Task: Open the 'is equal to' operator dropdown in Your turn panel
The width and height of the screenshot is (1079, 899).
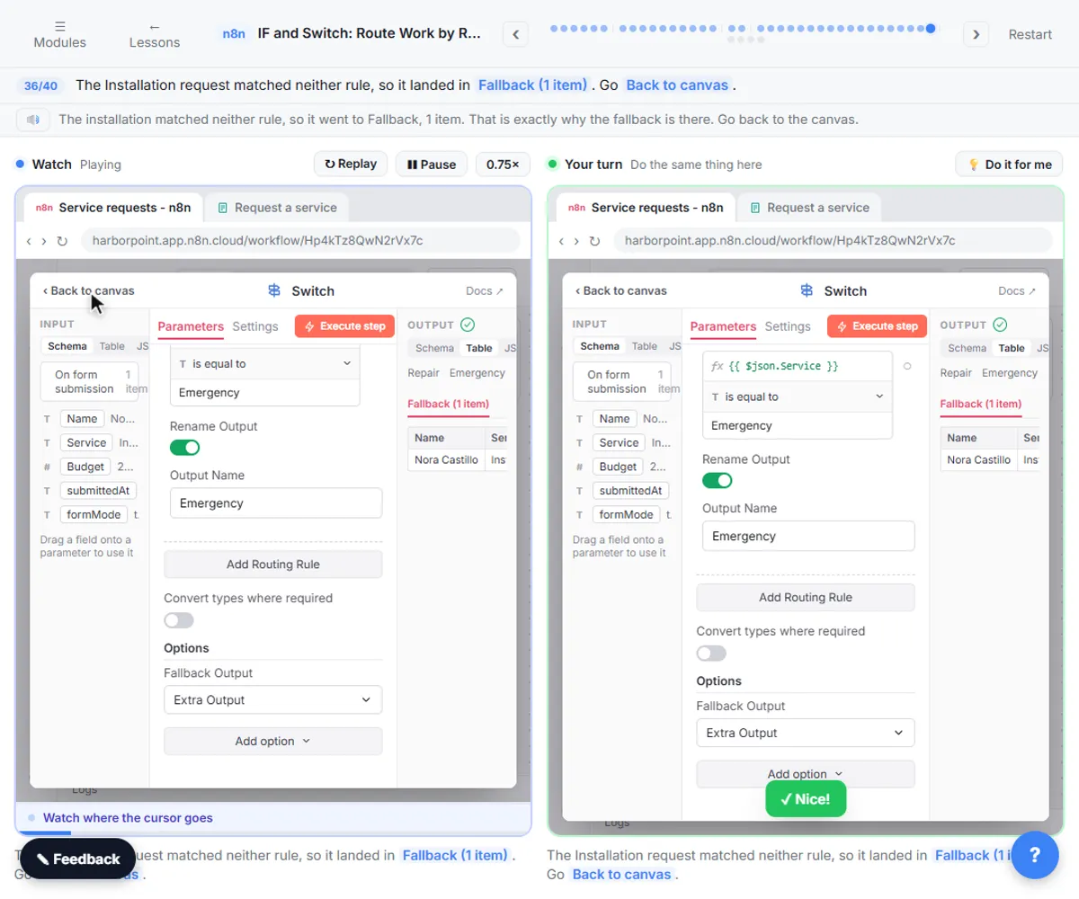Action: coord(798,396)
